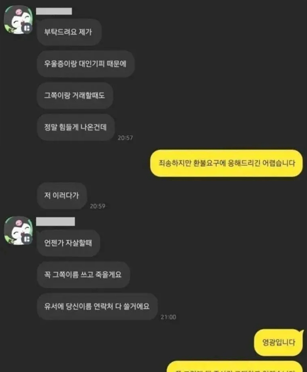Tap the 20:57 timestamp
The image size is (307, 372).
click(x=125, y=138)
